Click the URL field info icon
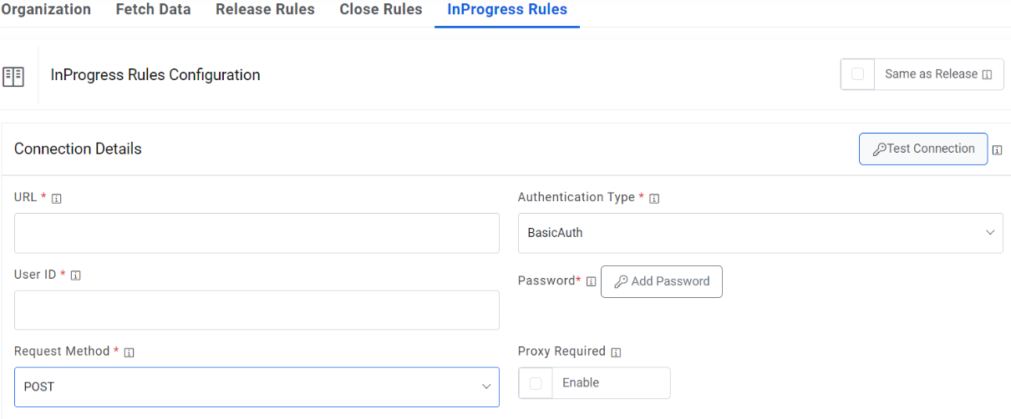The width and height of the screenshot is (1011, 419). [x=56, y=198]
